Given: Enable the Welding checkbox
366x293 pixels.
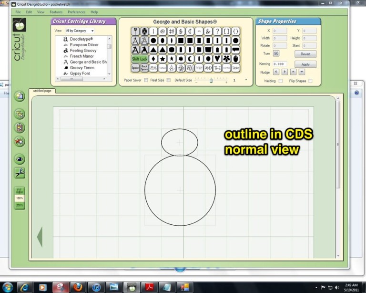Looking at the screenshot, I should tap(281, 81).
